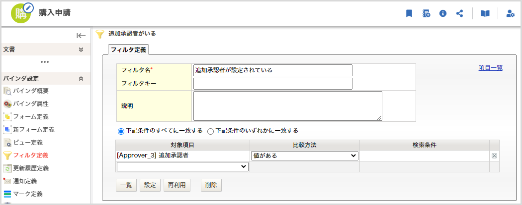Click the share icon in the header
522x205 pixels.
pos(459,13)
